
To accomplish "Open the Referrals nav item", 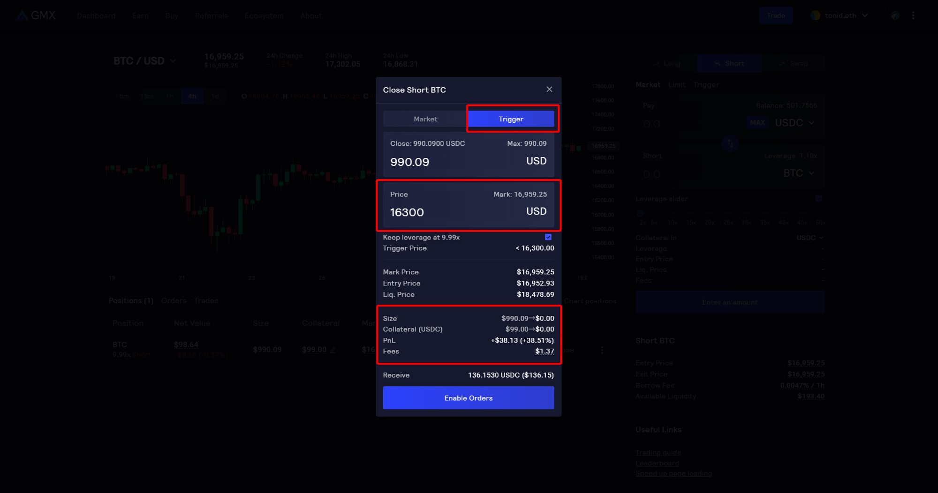I will [212, 15].
